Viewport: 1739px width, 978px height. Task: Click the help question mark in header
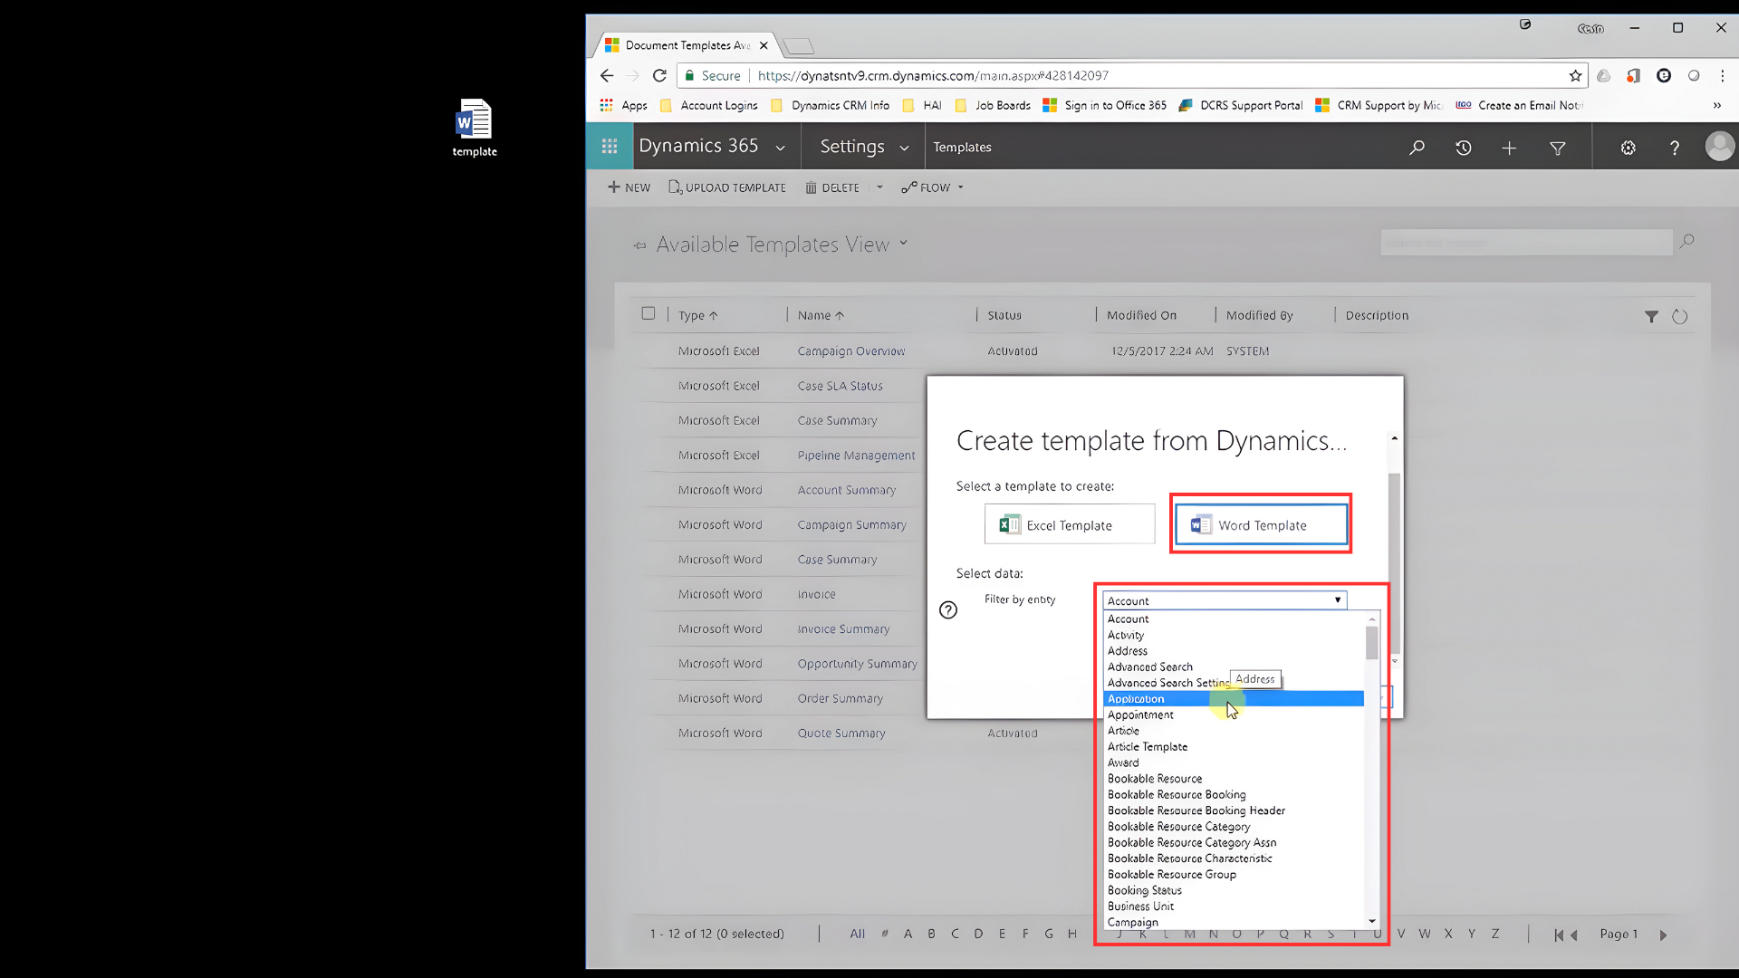pos(1675,148)
